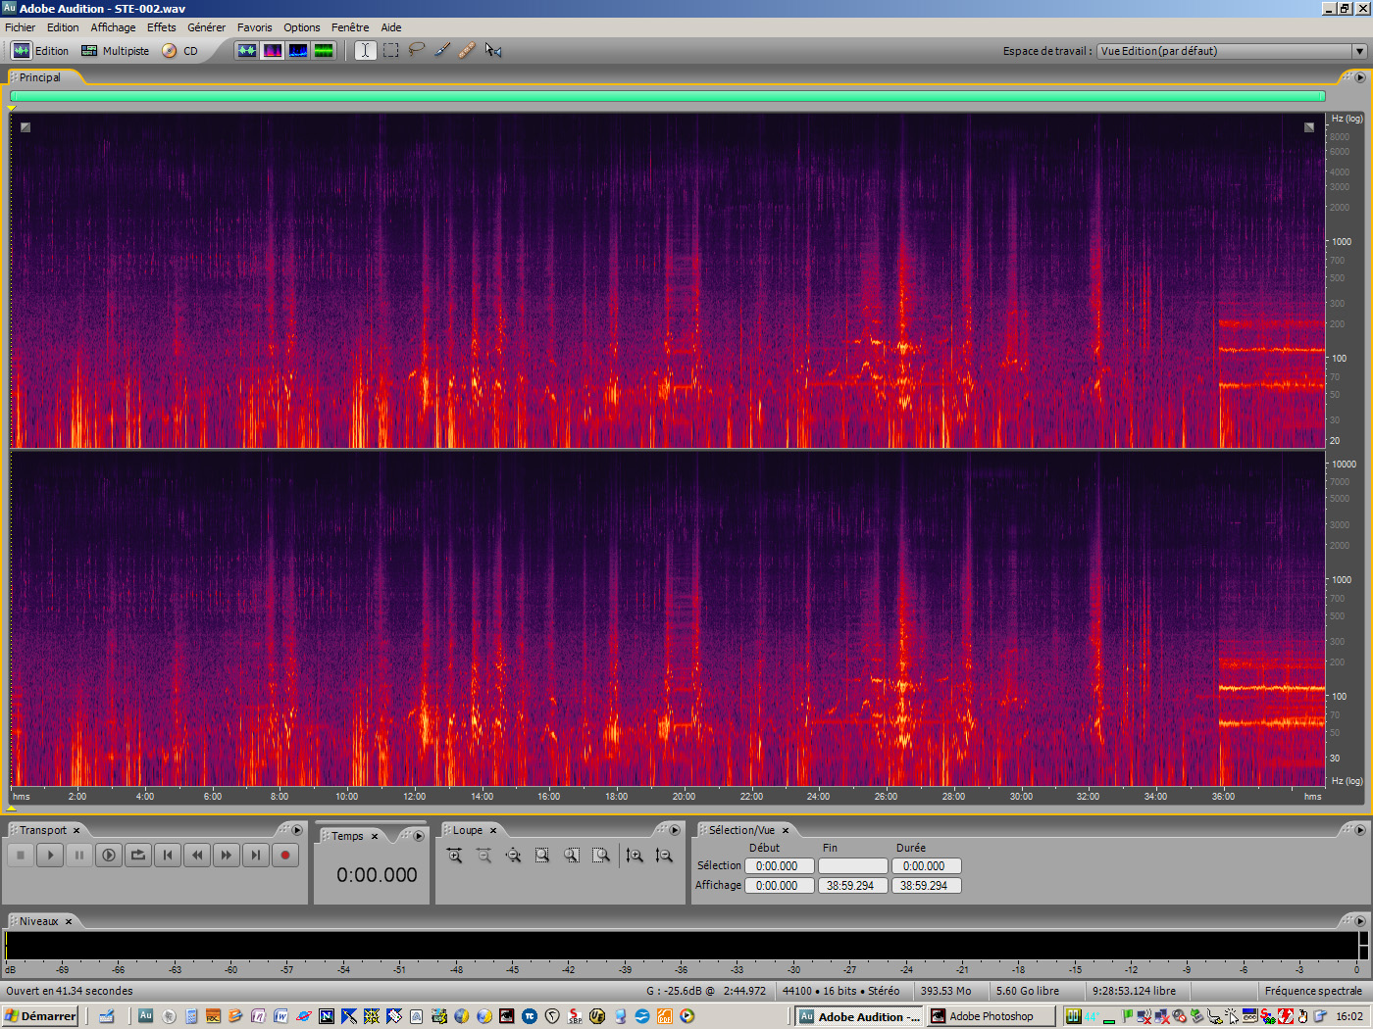The image size is (1373, 1029).
Task: Open the Effets menu
Action: click(161, 26)
